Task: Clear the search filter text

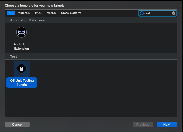Action: point(174,13)
